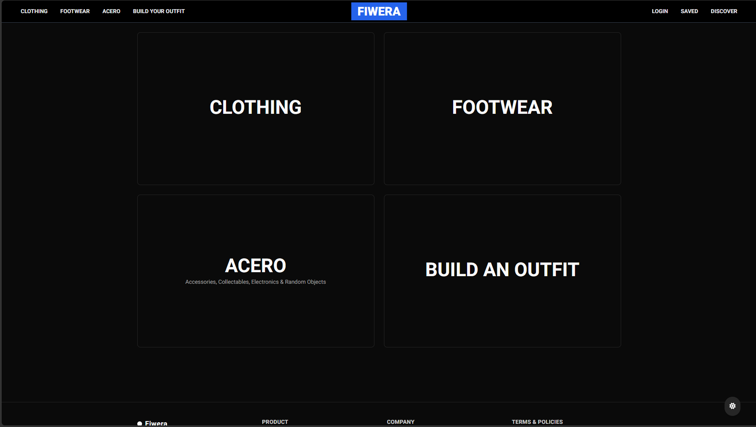Go to Footwear in the navigation bar
This screenshot has width=756, height=427.
click(x=75, y=11)
